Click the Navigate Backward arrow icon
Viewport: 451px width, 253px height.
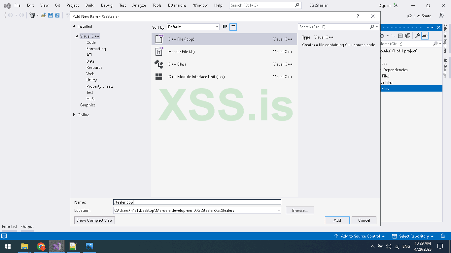pyautogui.click(x=10, y=15)
